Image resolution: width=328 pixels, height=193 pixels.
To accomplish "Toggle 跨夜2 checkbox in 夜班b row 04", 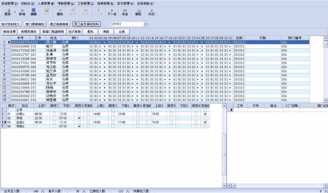I will coord(79,127).
